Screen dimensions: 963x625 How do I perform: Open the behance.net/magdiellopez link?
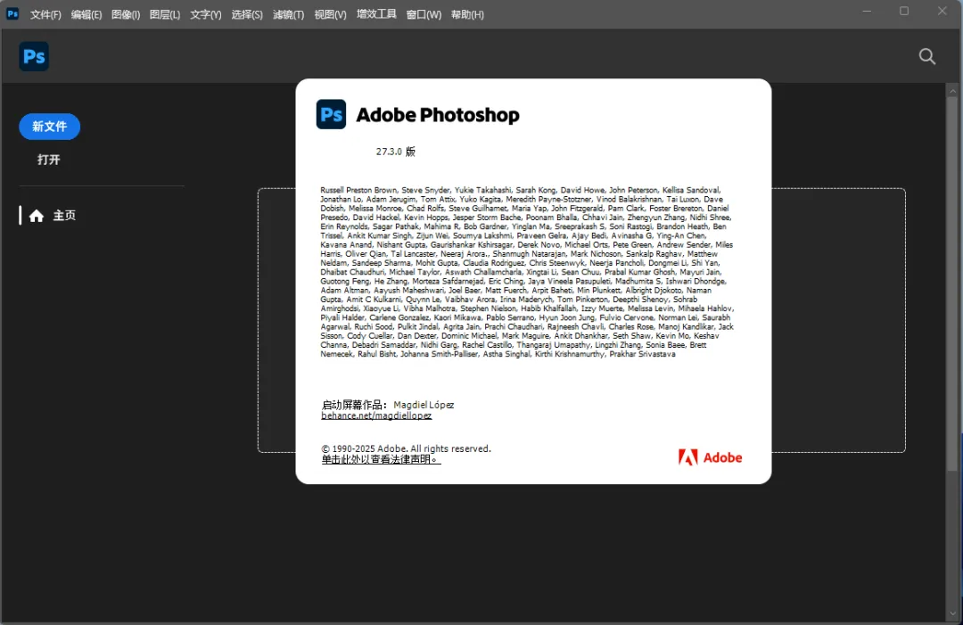[x=376, y=415]
